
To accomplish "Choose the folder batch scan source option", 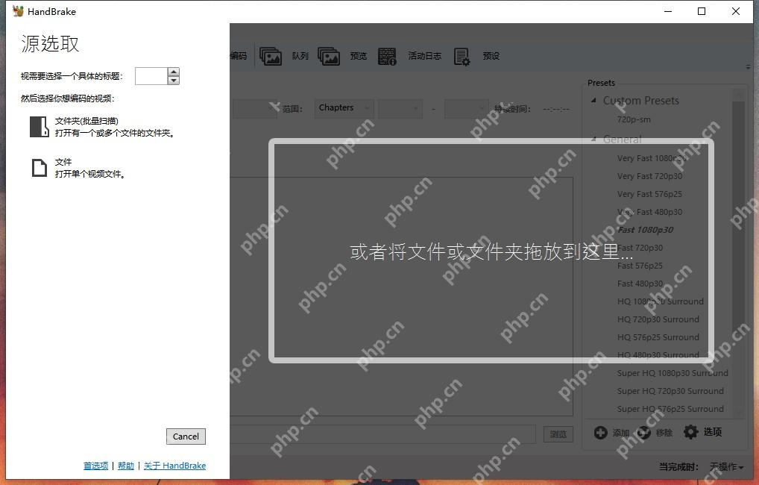I will coord(102,126).
